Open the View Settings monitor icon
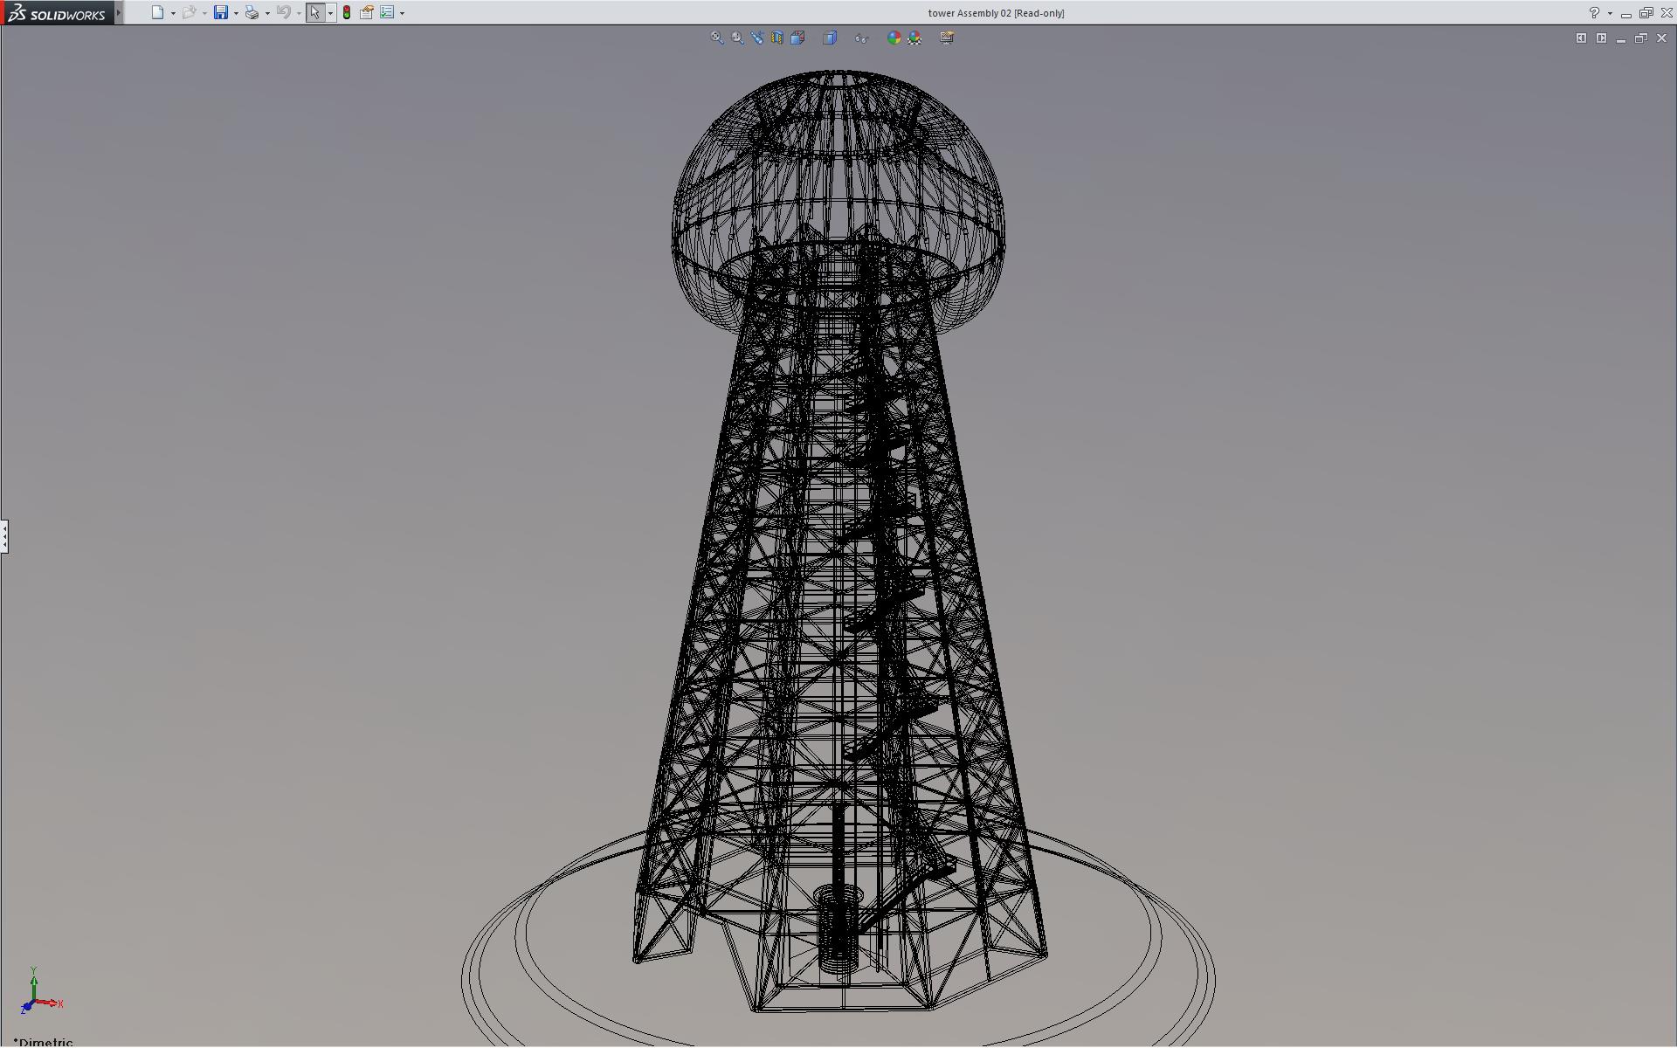This screenshot has height=1048, width=1677. [947, 38]
